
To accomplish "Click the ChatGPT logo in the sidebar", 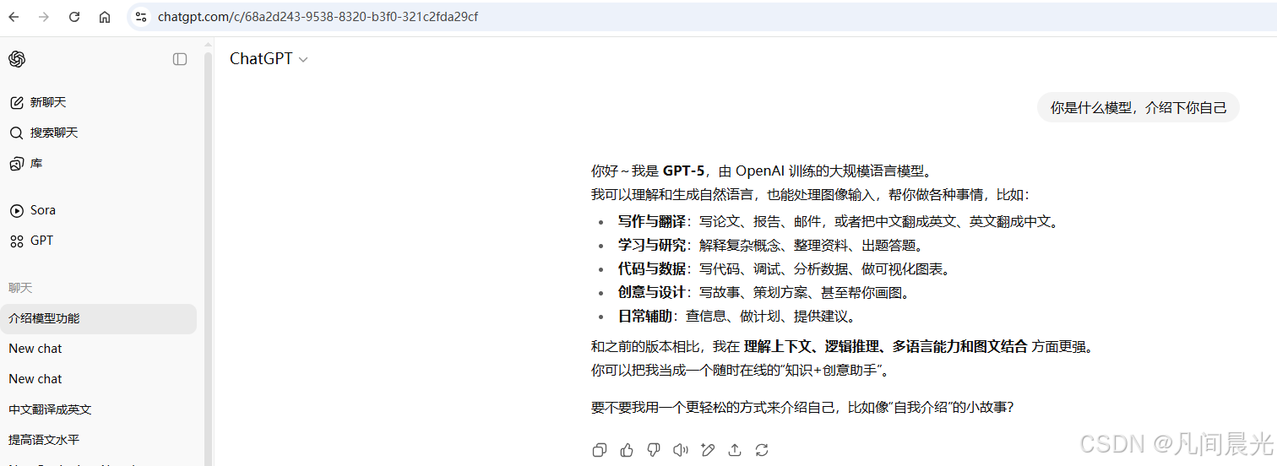I will point(17,59).
